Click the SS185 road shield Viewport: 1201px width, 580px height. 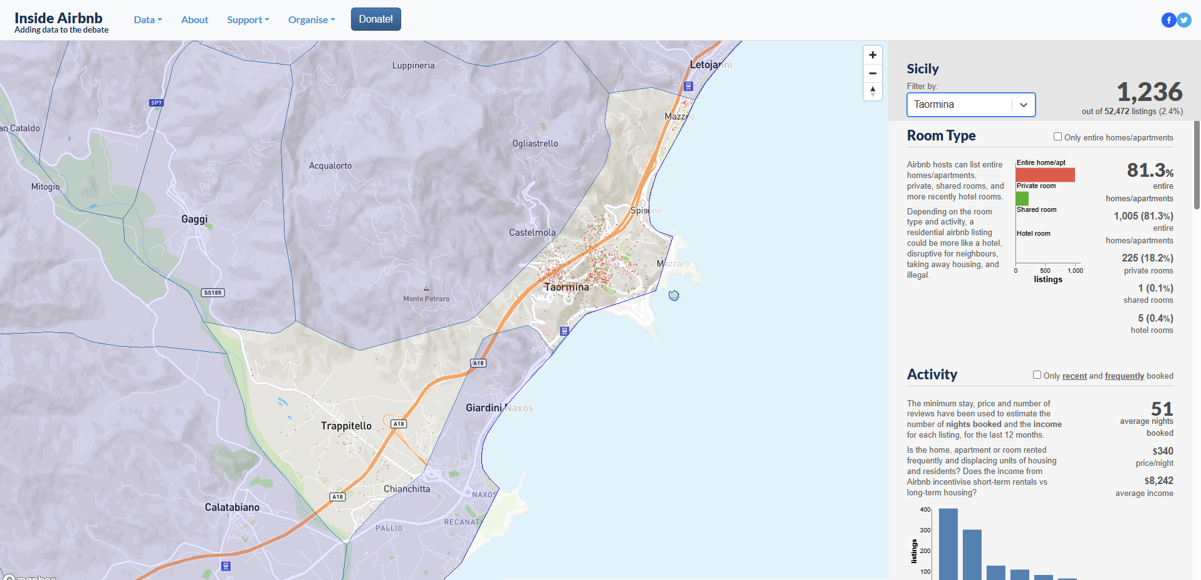213,293
